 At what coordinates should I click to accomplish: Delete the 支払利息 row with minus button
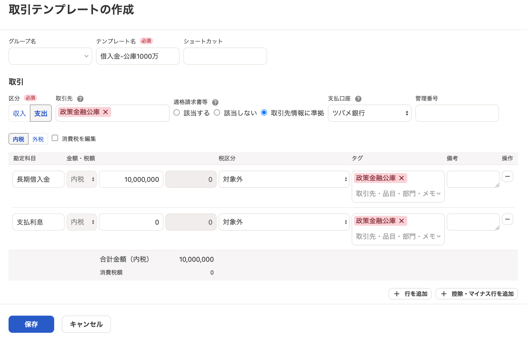click(x=507, y=219)
